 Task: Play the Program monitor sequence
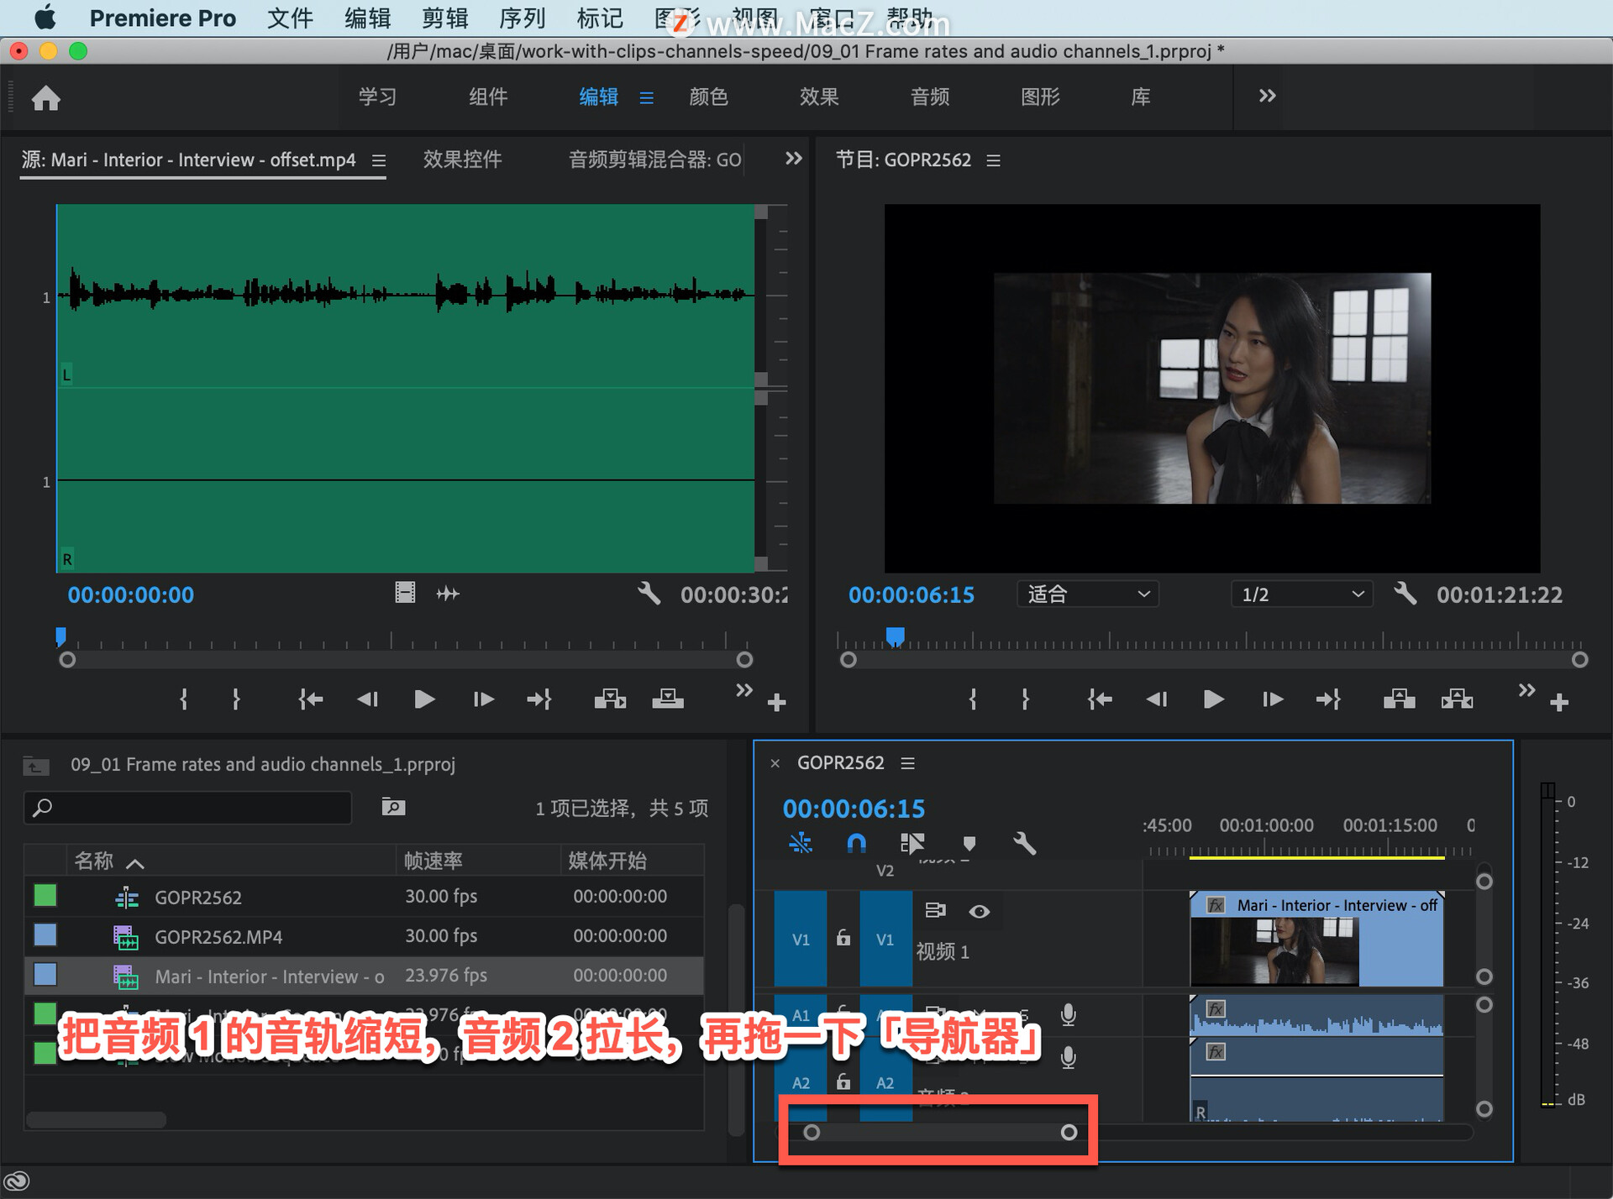coord(1212,699)
